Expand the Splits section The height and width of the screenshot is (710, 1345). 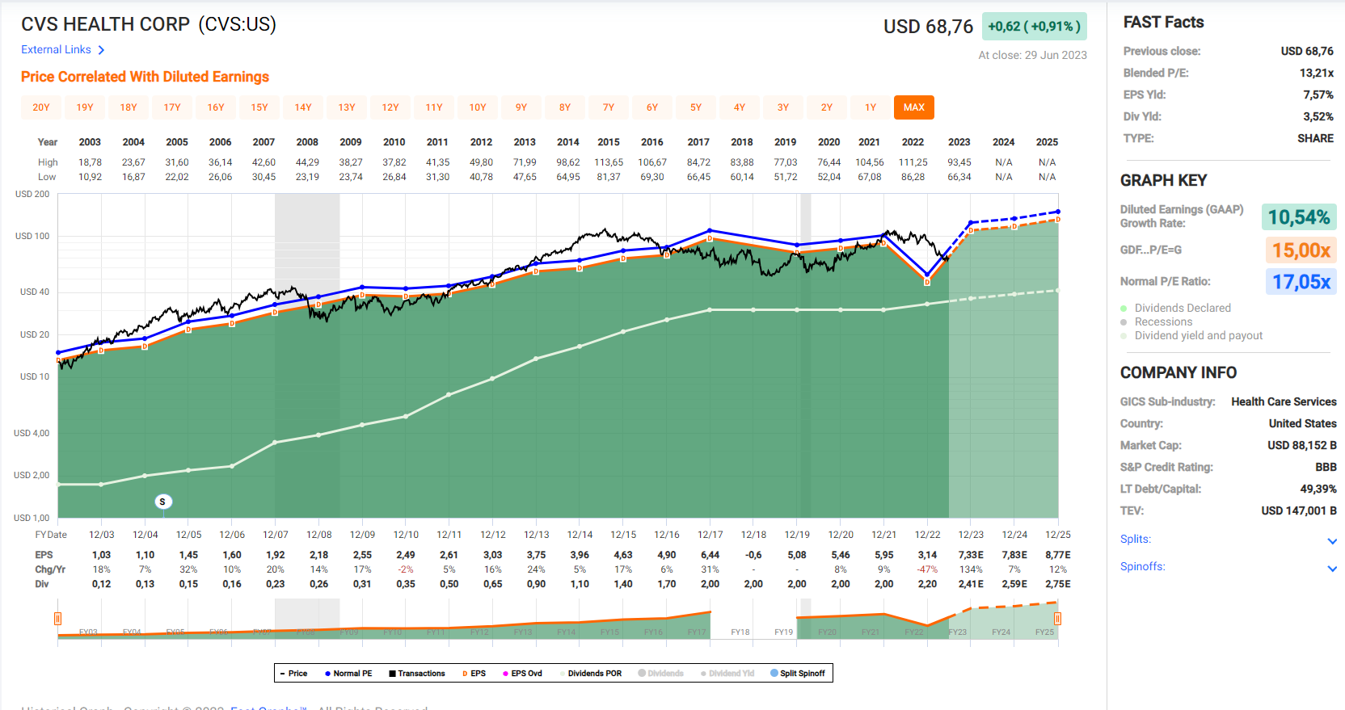click(x=1332, y=540)
